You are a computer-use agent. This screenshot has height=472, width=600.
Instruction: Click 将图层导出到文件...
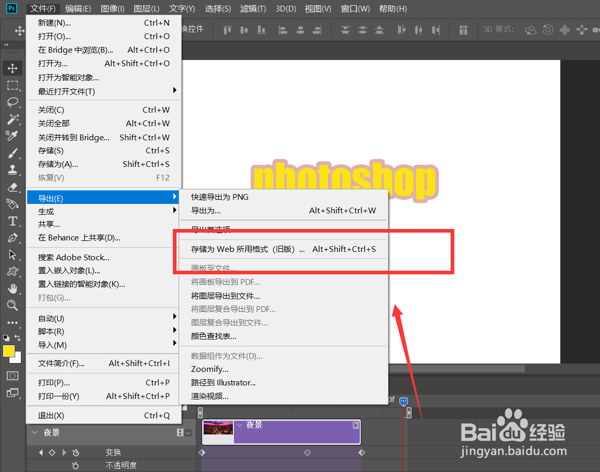tap(284, 296)
